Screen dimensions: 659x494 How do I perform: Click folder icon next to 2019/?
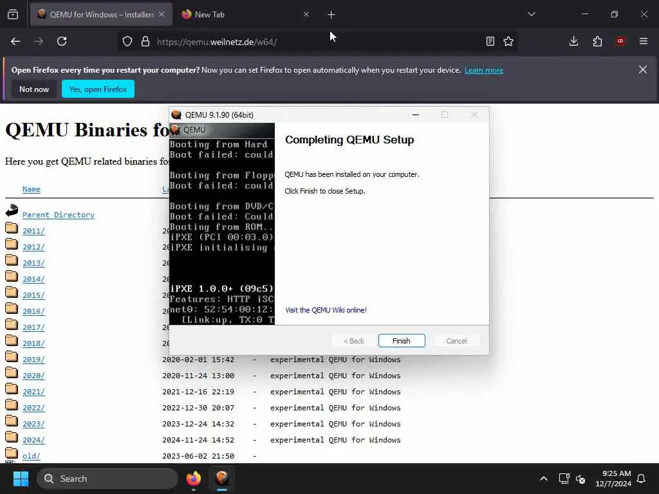click(x=12, y=356)
